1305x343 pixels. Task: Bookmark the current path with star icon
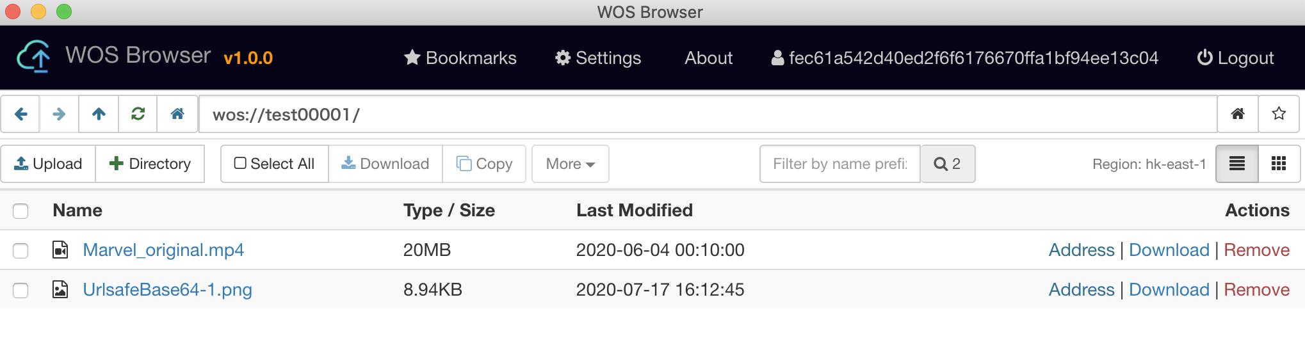[x=1279, y=114]
